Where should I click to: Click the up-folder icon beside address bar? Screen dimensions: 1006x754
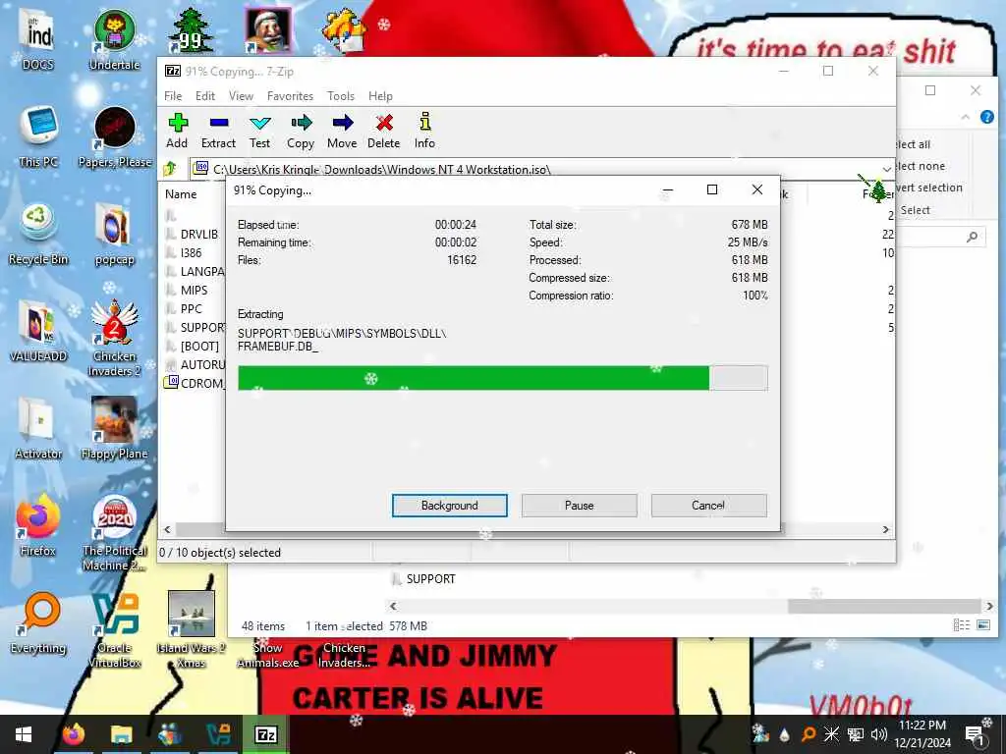point(170,169)
